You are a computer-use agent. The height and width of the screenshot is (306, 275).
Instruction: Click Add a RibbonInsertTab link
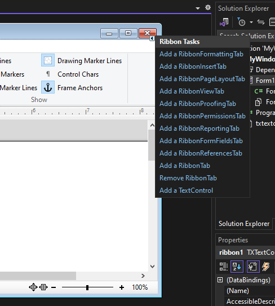pyautogui.click(x=193, y=66)
